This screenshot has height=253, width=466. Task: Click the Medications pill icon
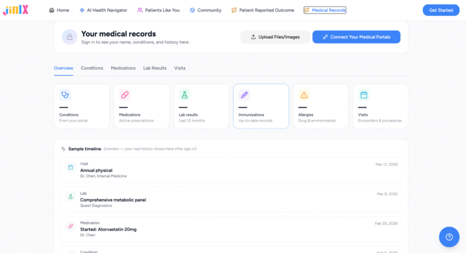pyautogui.click(x=125, y=95)
